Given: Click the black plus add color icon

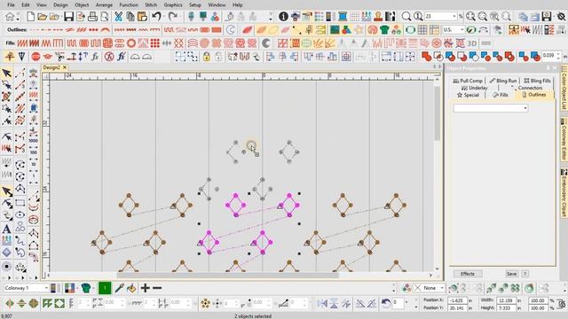Looking at the screenshot, I should (x=145, y=288).
